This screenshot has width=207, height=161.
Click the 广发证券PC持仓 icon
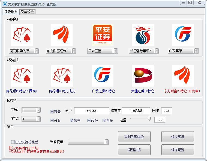point(102,76)
